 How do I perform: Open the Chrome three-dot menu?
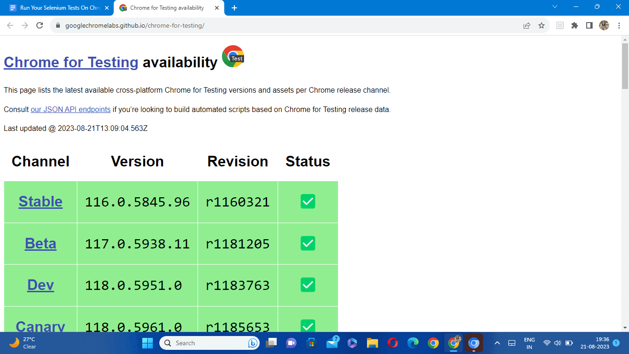619,26
